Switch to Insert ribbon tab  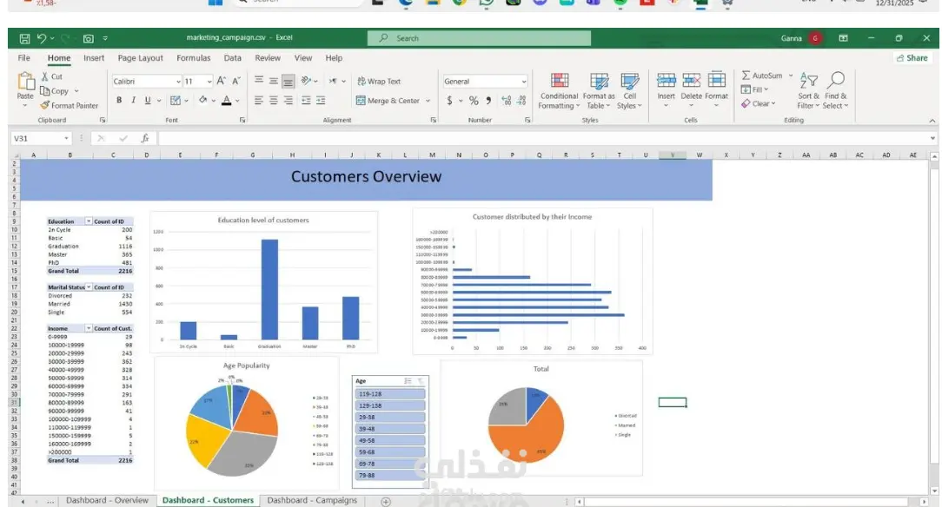(x=94, y=58)
